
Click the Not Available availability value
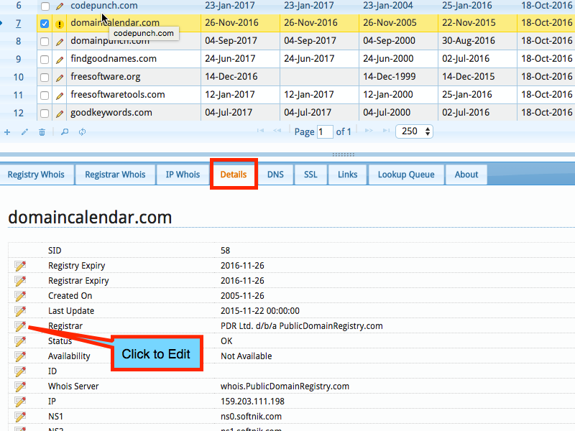click(x=246, y=356)
